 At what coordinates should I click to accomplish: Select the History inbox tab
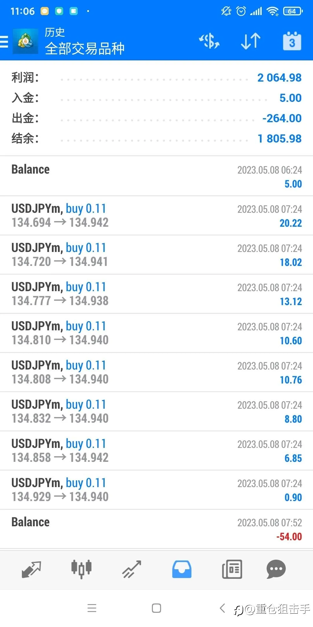tap(182, 569)
